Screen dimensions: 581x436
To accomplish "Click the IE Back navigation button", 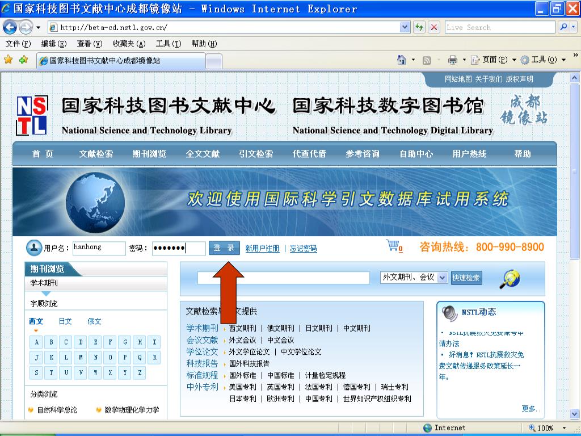I will click(x=10, y=27).
